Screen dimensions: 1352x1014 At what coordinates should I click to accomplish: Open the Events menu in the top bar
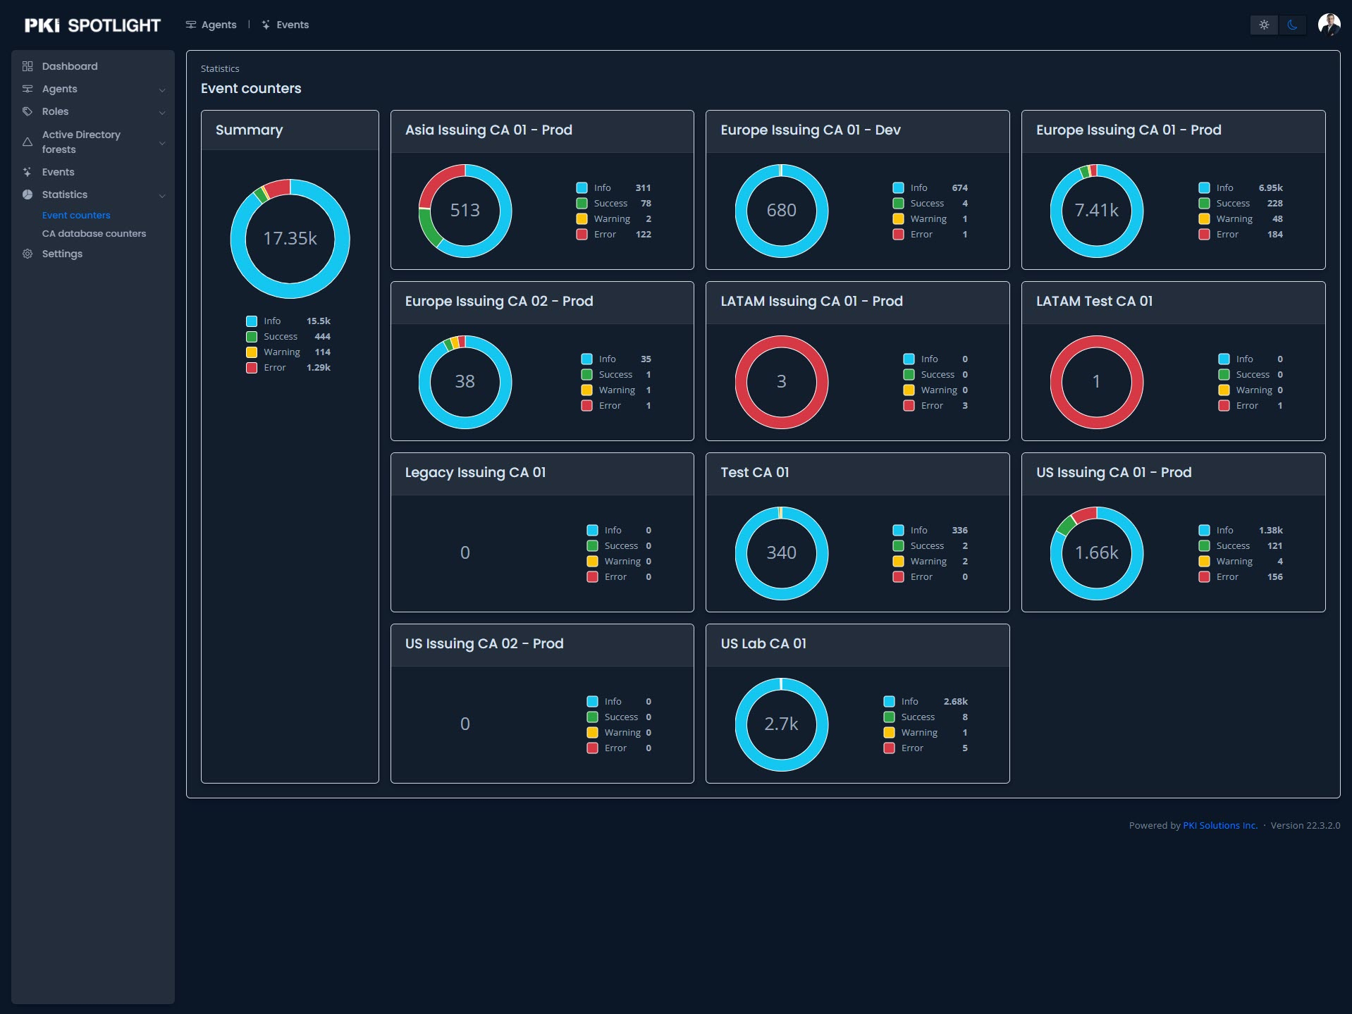285,25
